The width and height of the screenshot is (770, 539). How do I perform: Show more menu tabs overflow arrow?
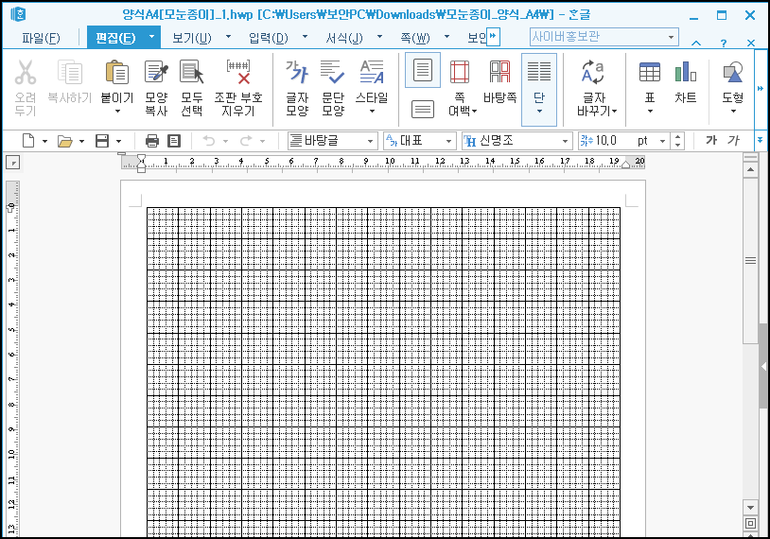pyautogui.click(x=493, y=36)
